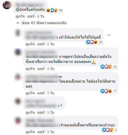Click the haha emoji on top comment

pyautogui.click(x=48, y=10)
